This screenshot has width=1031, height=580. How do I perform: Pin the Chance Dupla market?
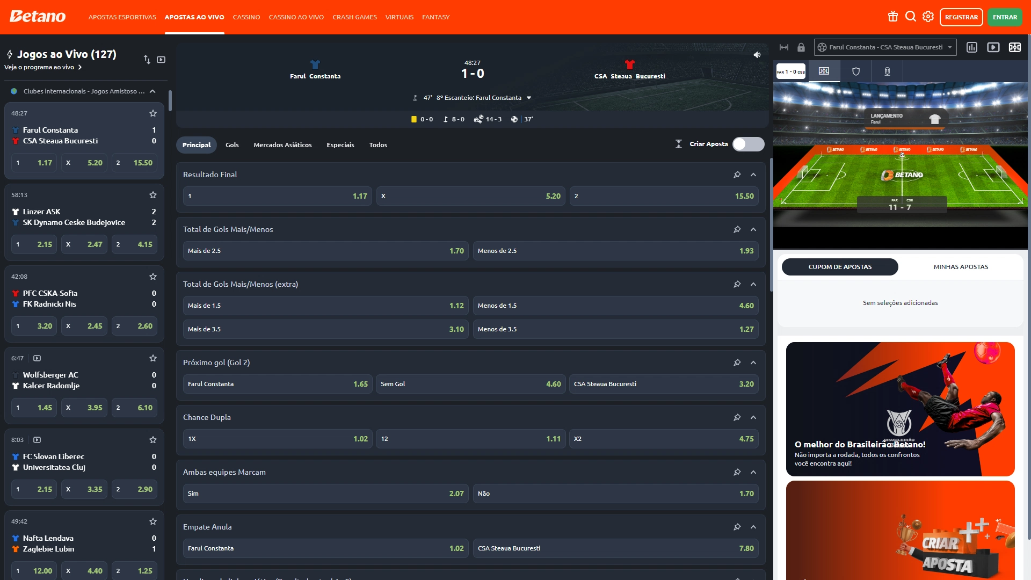tap(737, 417)
